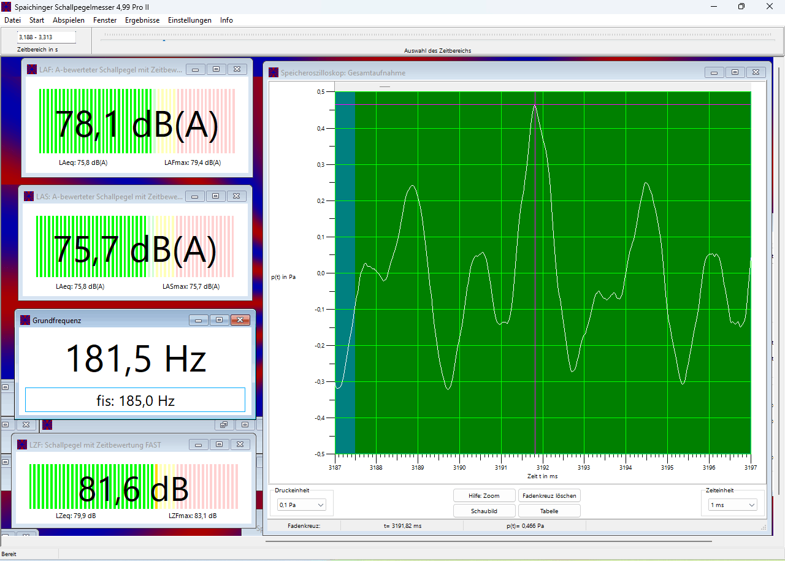785x561 pixels.
Task: Expand the Zeiteinheit dropdown
Action: point(732,505)
